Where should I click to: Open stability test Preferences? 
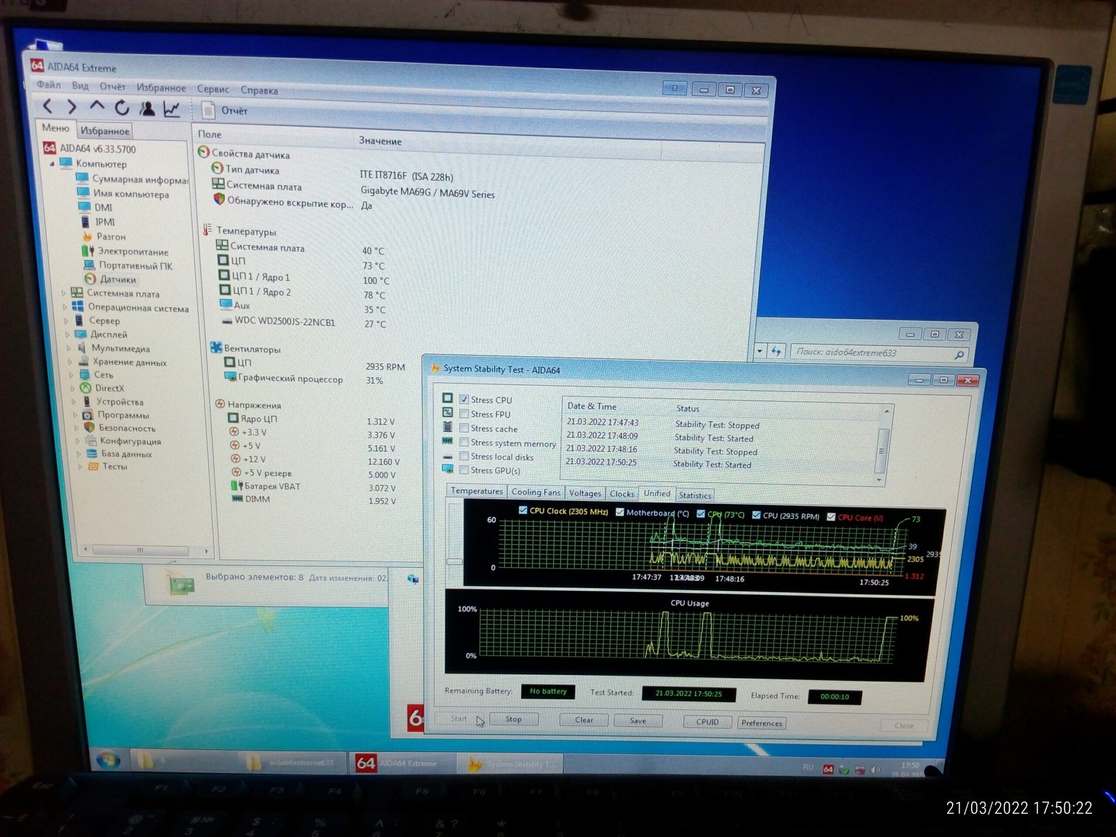coord(762,723)
